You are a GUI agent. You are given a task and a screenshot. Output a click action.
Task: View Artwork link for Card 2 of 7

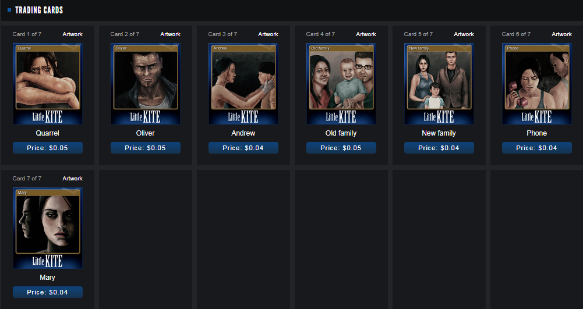(170, 34)
